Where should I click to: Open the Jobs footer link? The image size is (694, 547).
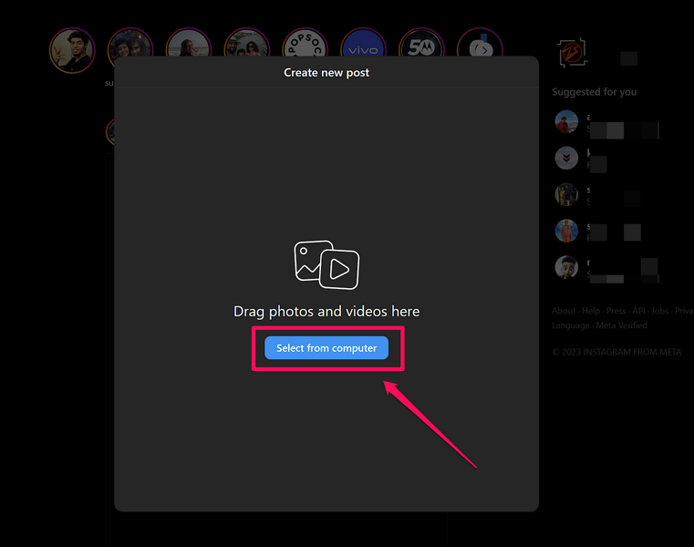(660, 311)
